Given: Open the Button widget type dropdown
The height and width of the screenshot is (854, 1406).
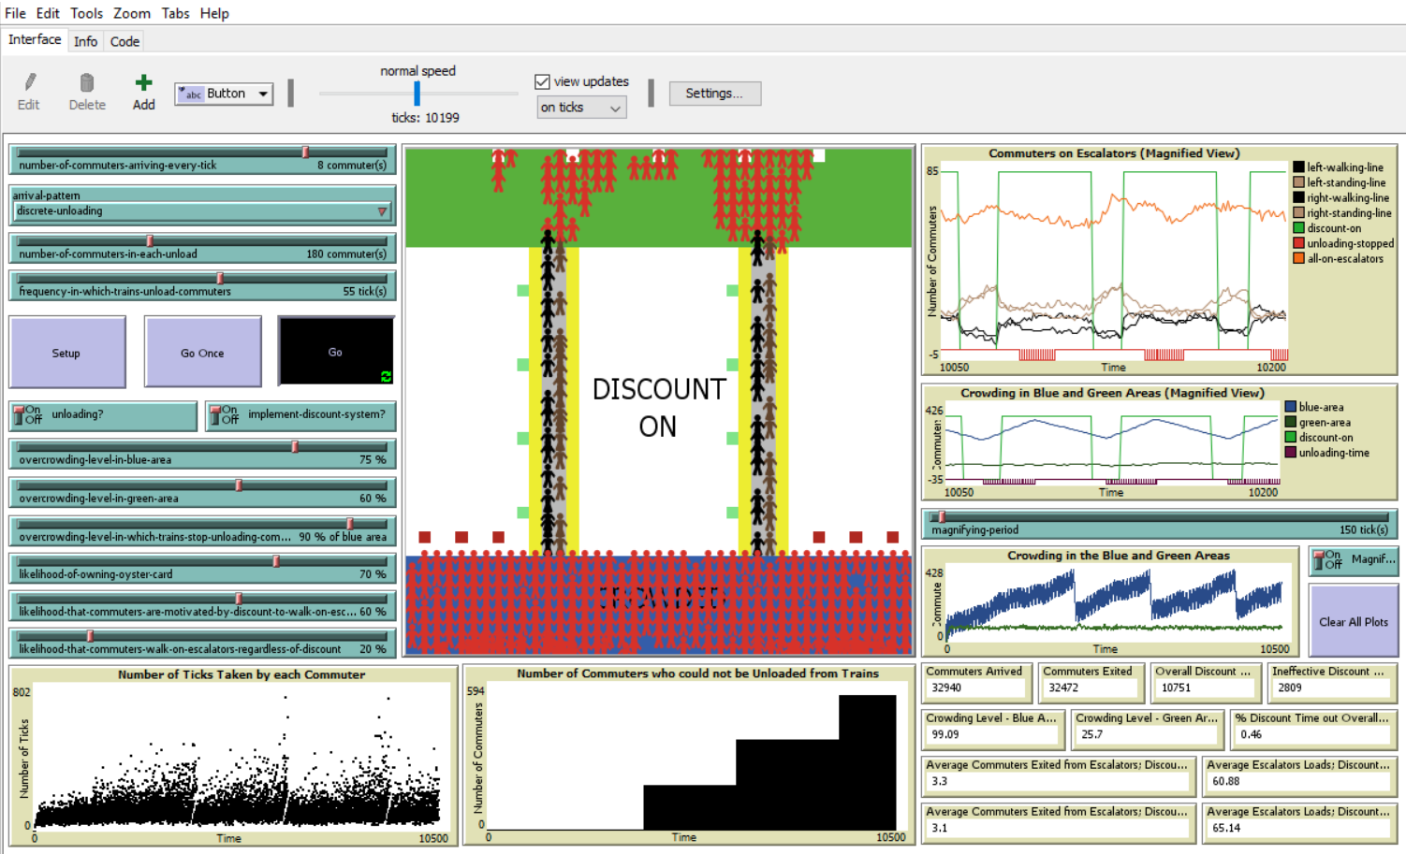Looking at the screenshot, I should (263, 94).
